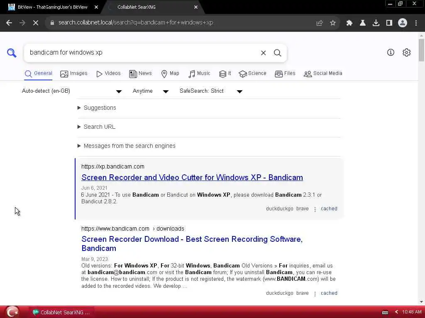Click the search query input field
Viewport: 425px width, 318px height.
tap(142, 53)
